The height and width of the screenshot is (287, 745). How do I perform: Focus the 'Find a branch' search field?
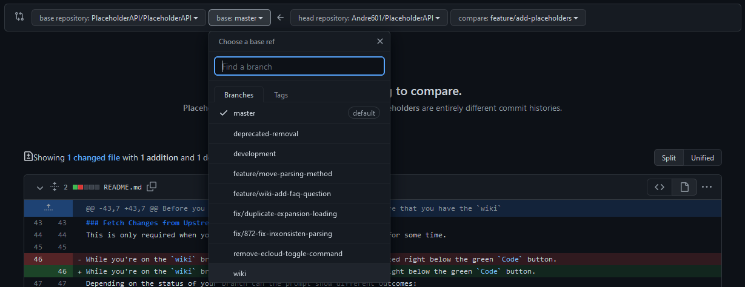299,67
